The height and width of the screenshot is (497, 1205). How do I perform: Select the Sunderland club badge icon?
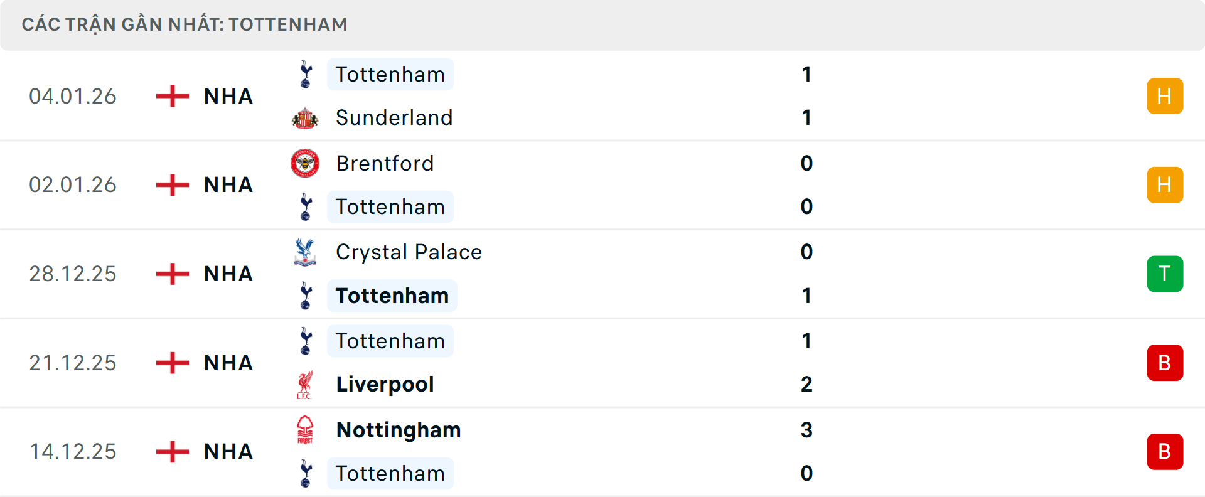[306, 117]
